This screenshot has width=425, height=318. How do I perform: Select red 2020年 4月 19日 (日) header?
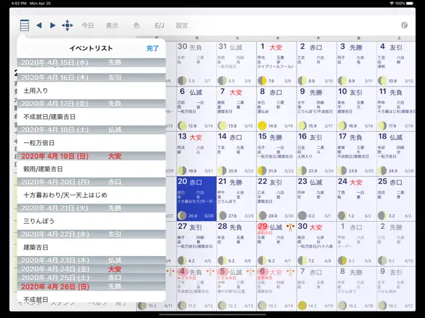[x=91, y=156]
